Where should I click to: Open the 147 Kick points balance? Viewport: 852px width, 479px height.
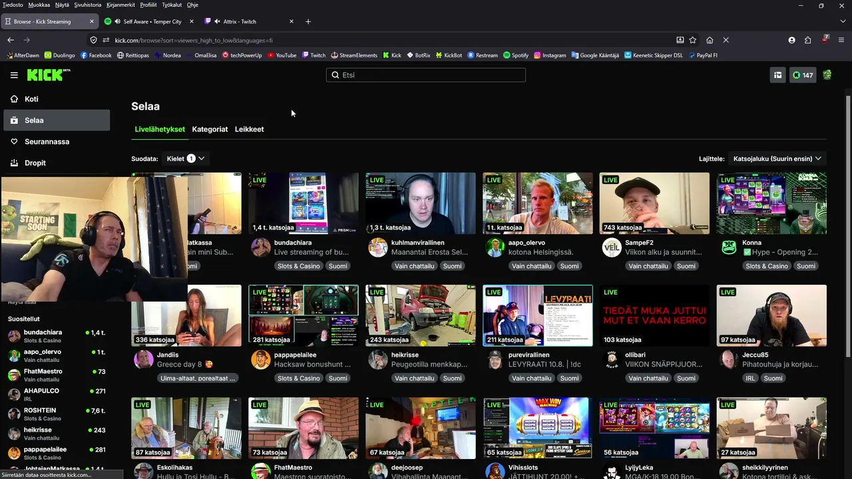802,75
